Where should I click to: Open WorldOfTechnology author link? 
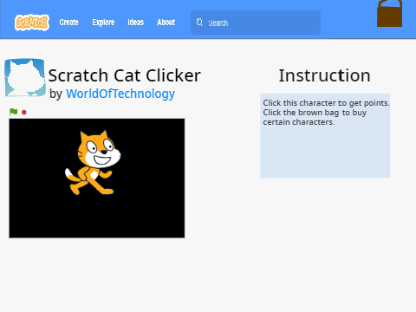coord(120,94)
